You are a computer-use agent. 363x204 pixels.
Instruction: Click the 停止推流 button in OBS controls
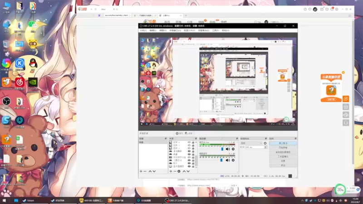[x=283, y=143]
